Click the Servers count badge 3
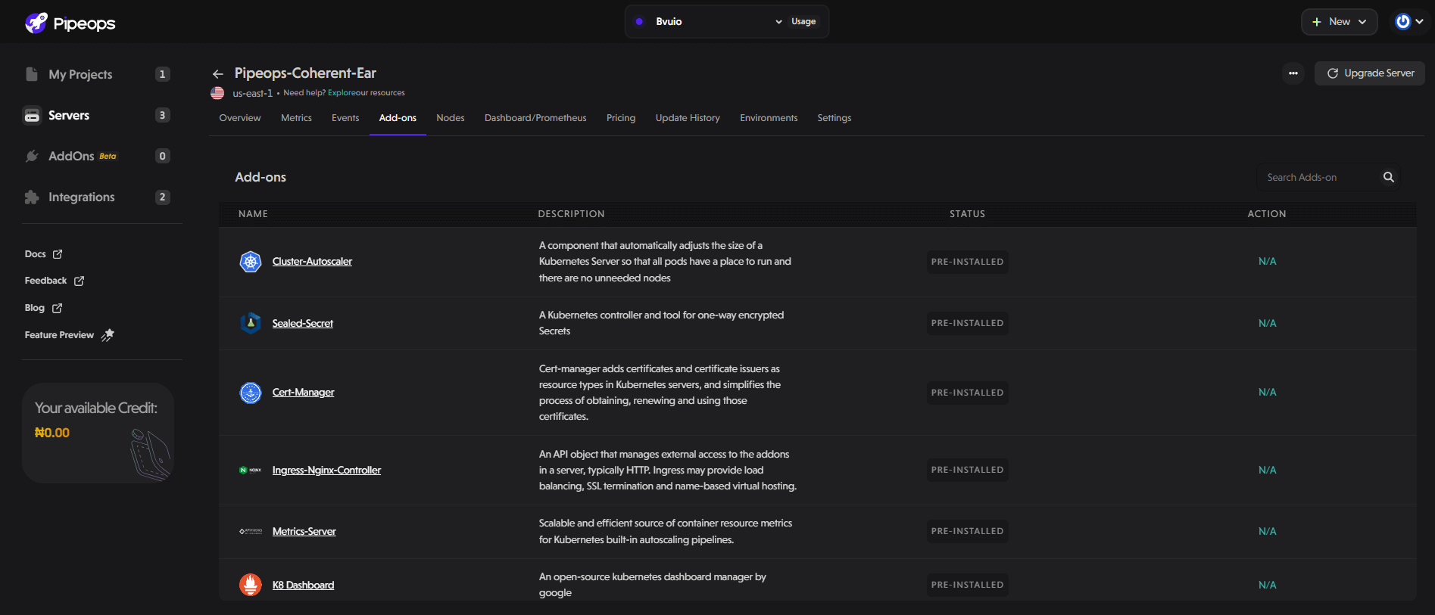 162,115
